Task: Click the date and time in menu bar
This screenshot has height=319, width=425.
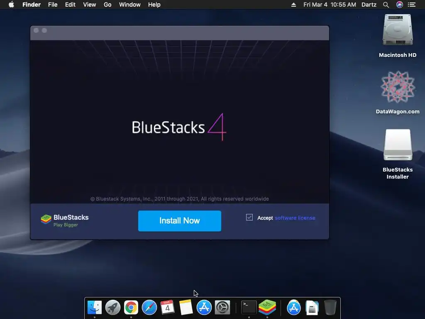Action: (x=330, y=5)
